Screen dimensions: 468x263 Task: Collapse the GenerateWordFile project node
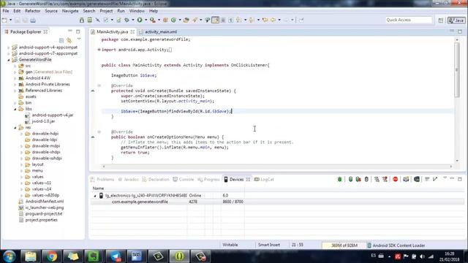(9, 60)
